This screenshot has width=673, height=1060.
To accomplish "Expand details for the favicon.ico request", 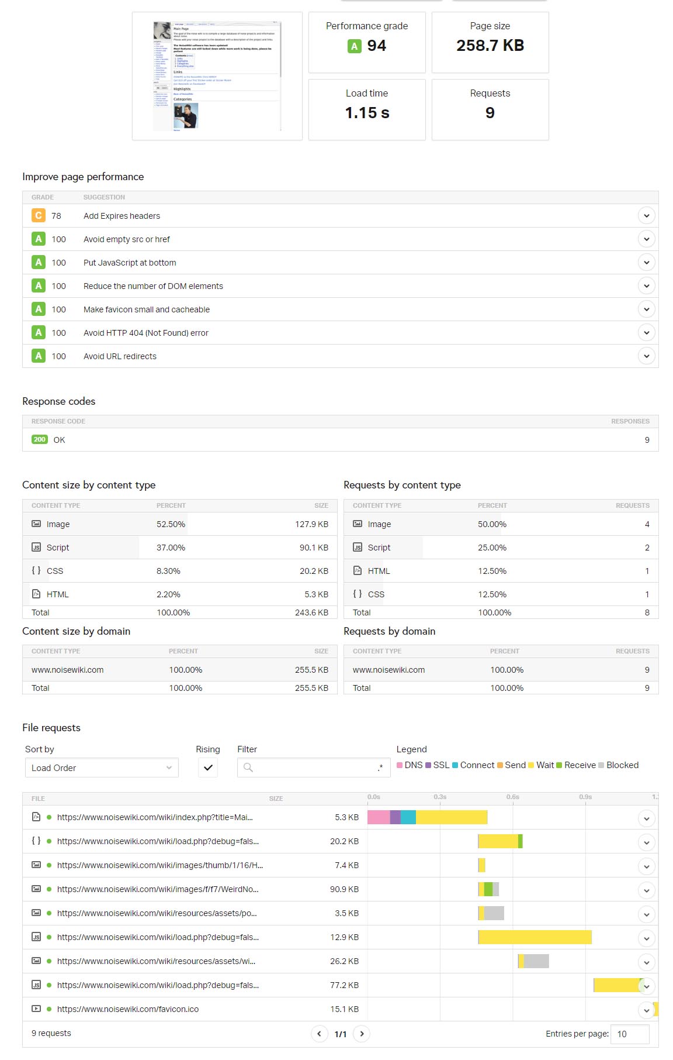I will tap(646, 1010).
